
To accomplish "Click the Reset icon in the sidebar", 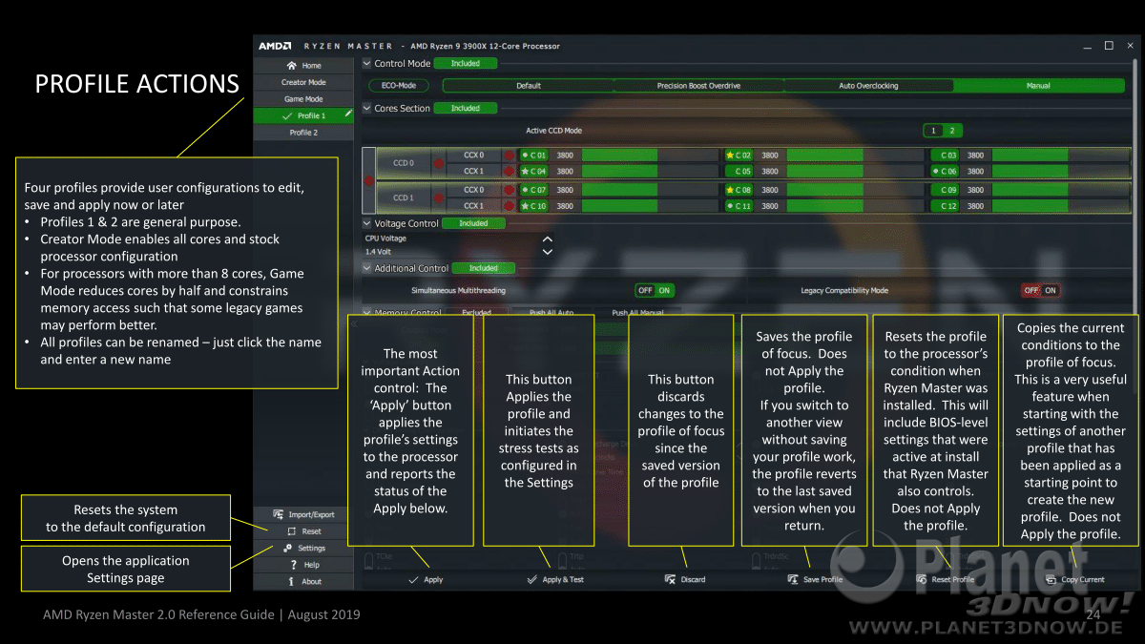I will pyautogui.click(x=291, y=531).
